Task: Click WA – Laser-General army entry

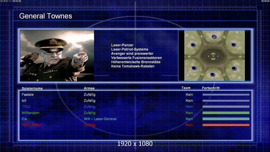Action: tap(100, 119)
